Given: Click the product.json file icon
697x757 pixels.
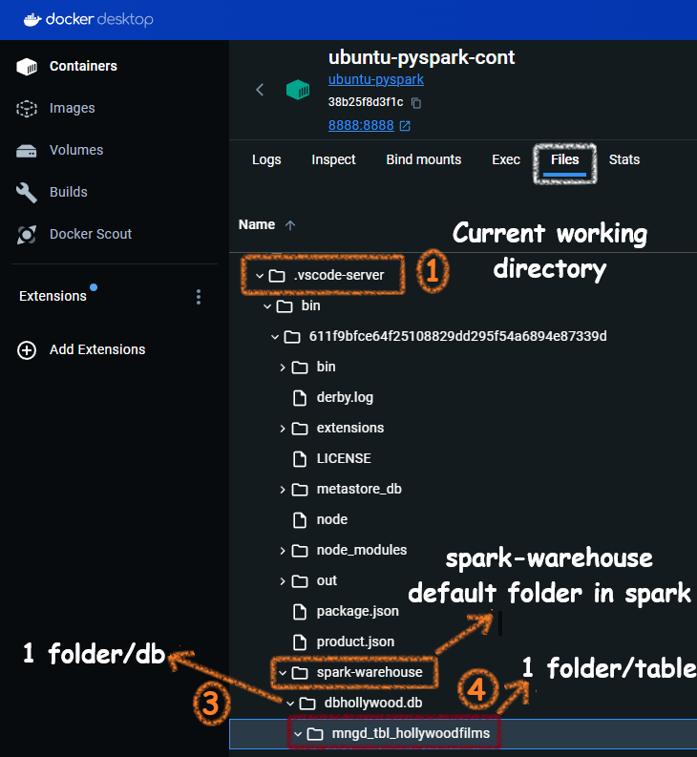Looking at the screenshot, I should [300, 642].
